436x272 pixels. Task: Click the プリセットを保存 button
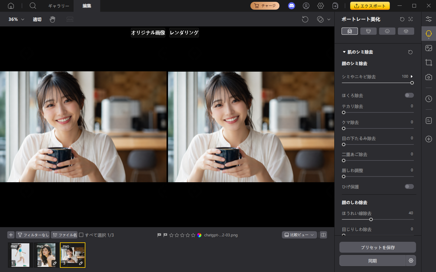(377, 247)
